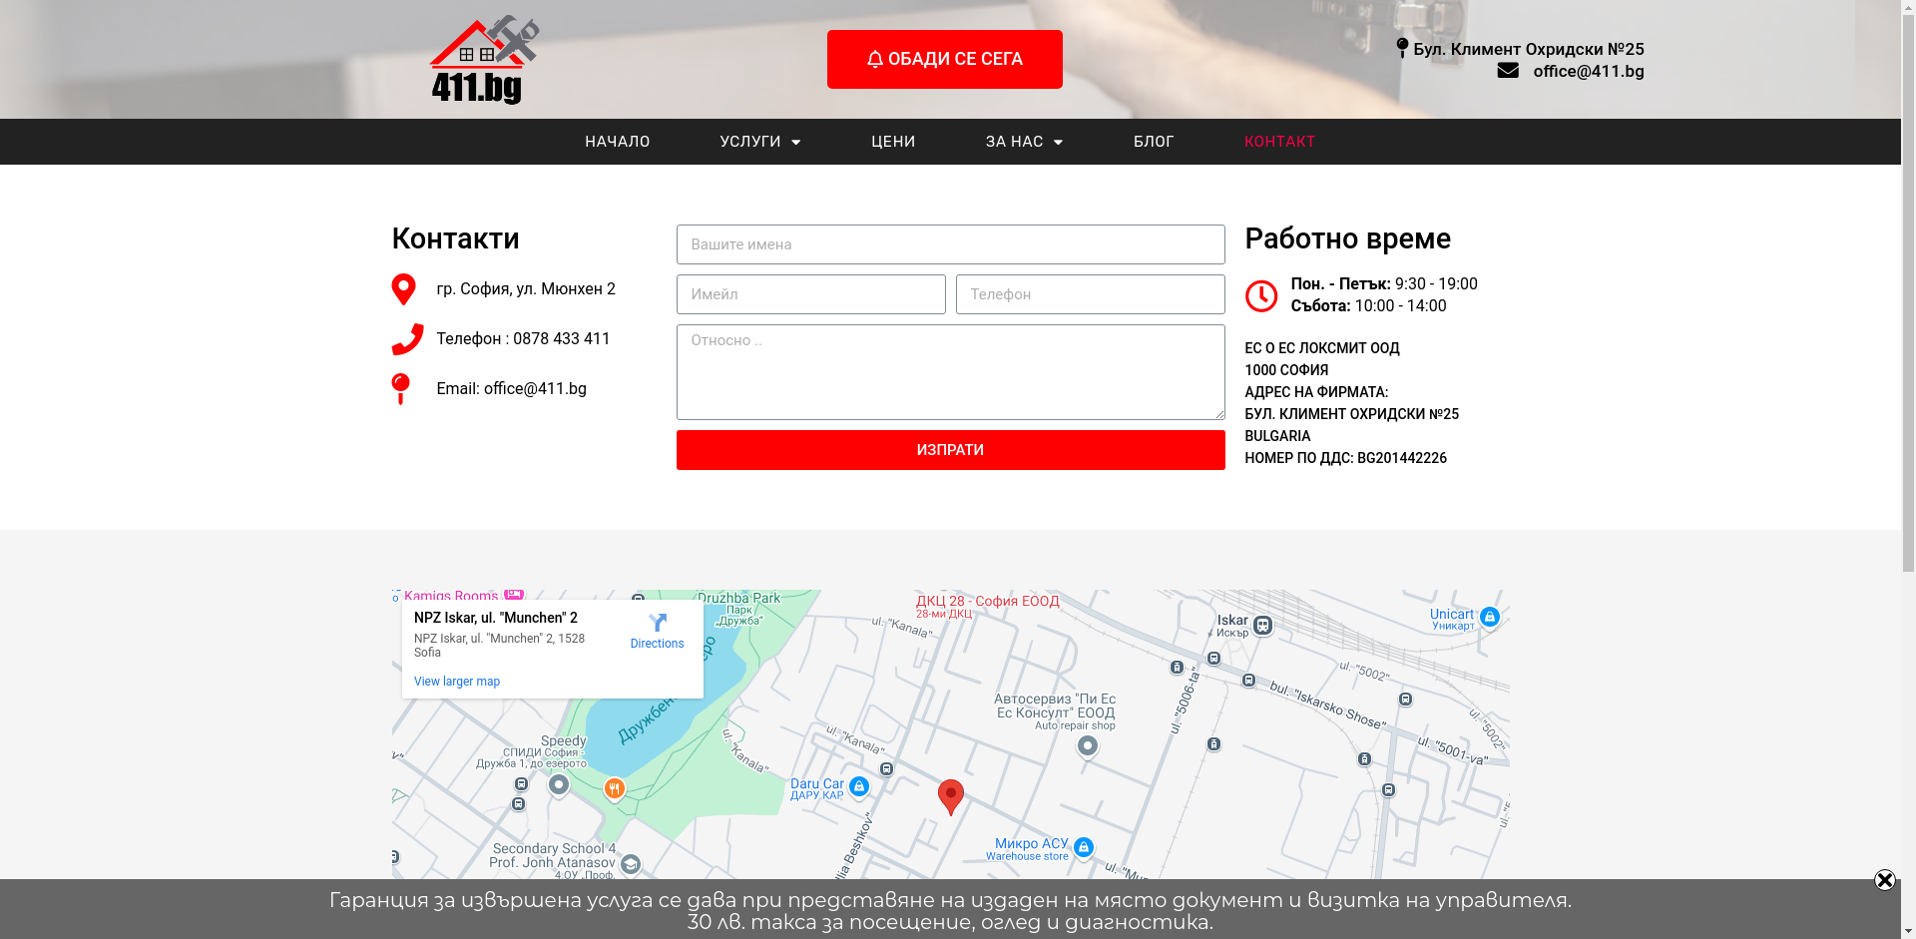Open the ЦЕНИ menu item

click(x=893, y=142)
